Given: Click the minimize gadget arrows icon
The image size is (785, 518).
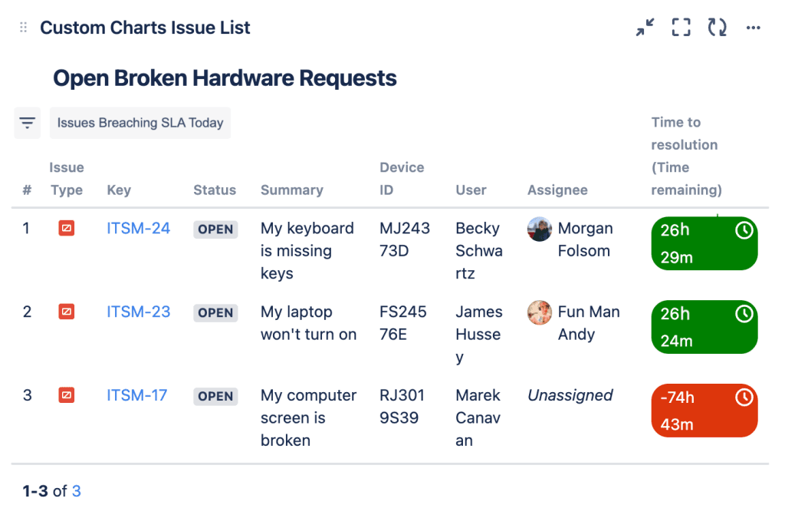Looking at the screenshot, I should tap(645, 28).
